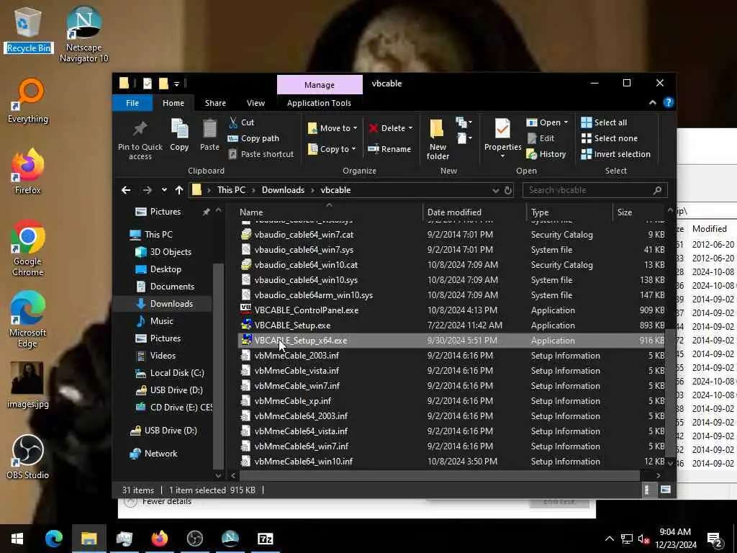Screen dimensions: 737x553
Task: Click Select none in the ribbon
Action: (610, 138)
